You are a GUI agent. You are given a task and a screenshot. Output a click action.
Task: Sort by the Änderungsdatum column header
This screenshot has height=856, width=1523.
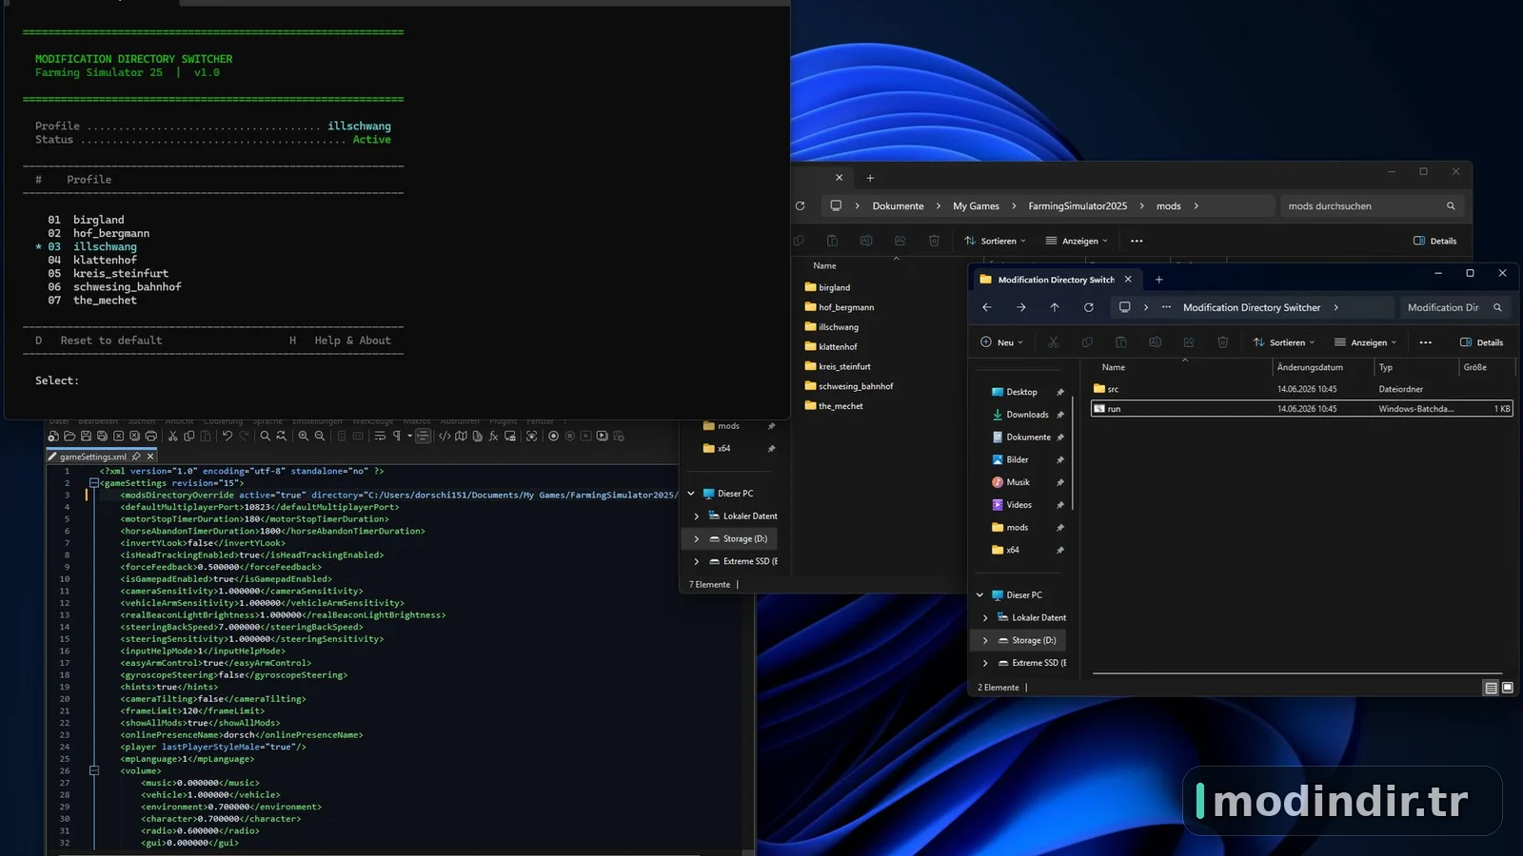pyautogui.click(x=1322, y=367)
